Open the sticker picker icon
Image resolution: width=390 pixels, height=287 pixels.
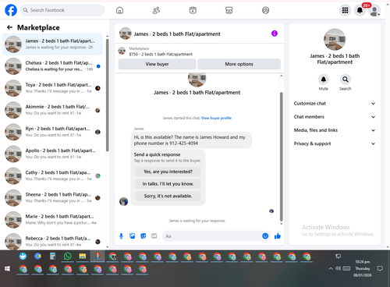coord(144,236)
